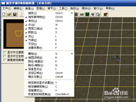
Task: Click the New map toolbar icon
Action: pyautogui.click(x=4, y=14)
